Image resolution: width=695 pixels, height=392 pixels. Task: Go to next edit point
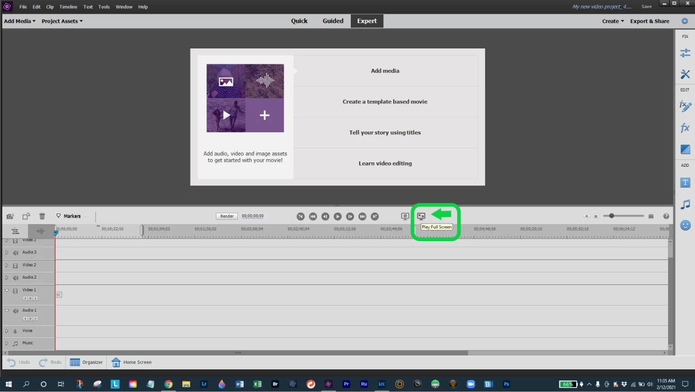(x=374, y=216)
